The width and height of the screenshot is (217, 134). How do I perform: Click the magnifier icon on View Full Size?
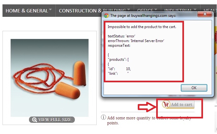(x=34, y=120)
